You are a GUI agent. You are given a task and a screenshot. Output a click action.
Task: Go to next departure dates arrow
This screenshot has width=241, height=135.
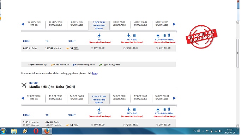[174, 24]
